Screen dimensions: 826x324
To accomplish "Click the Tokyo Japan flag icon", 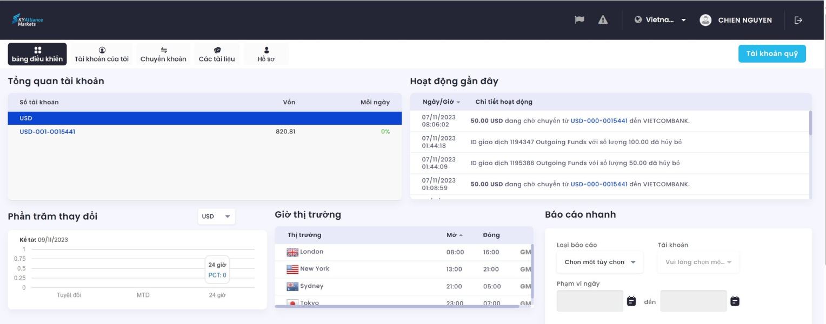I will click(x=292, y=303).
